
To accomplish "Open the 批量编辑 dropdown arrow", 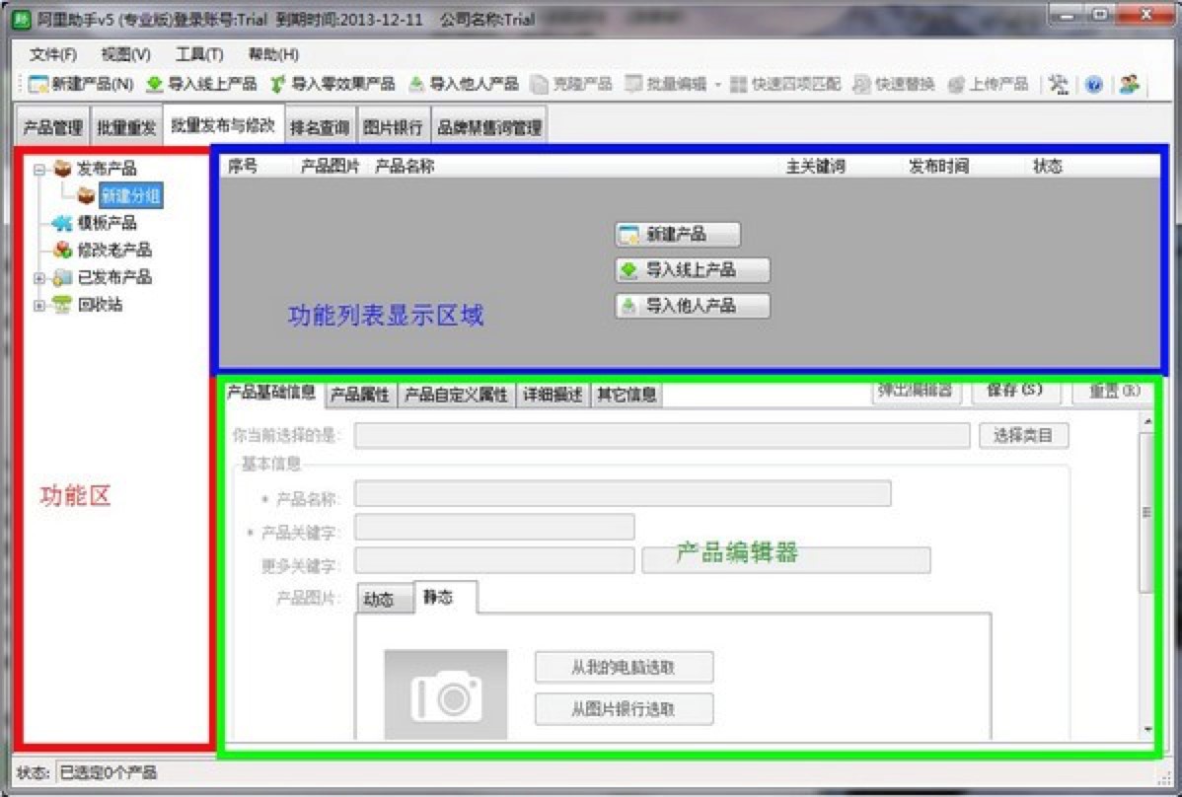I will tap(718, 85).
